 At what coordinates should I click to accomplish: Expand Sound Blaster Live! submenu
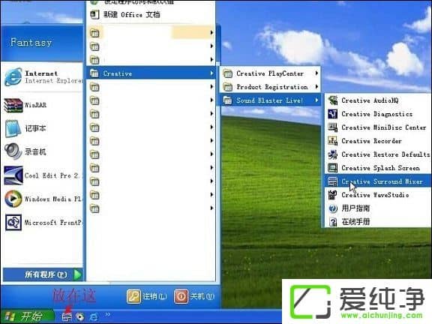(271, 100)
